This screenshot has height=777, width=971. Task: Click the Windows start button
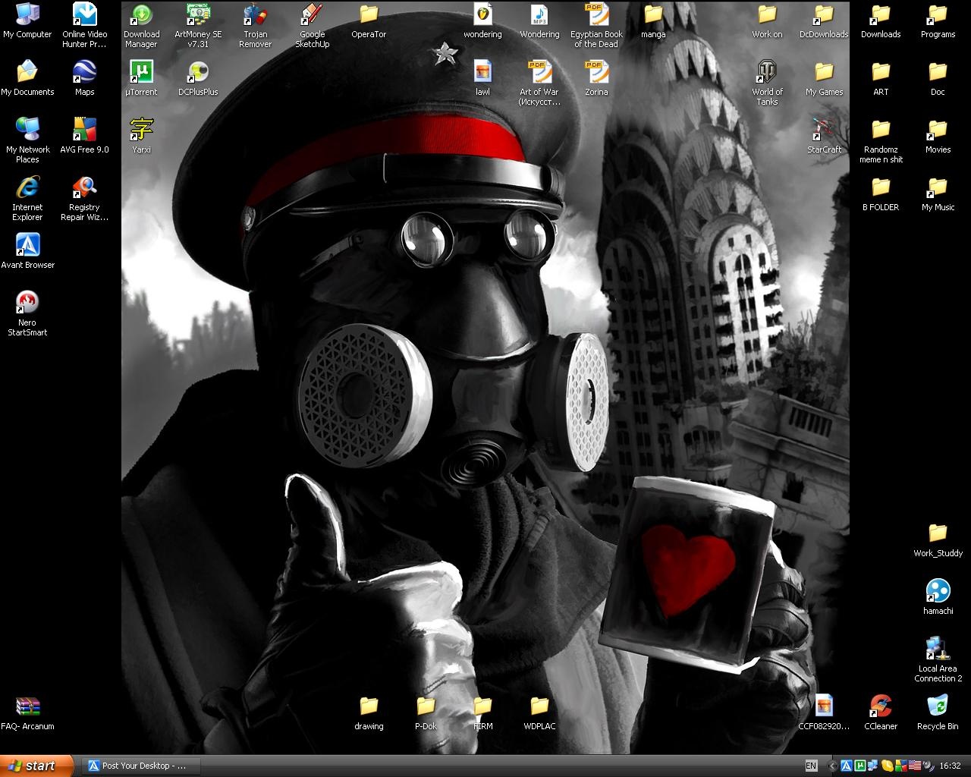(36, 766)
